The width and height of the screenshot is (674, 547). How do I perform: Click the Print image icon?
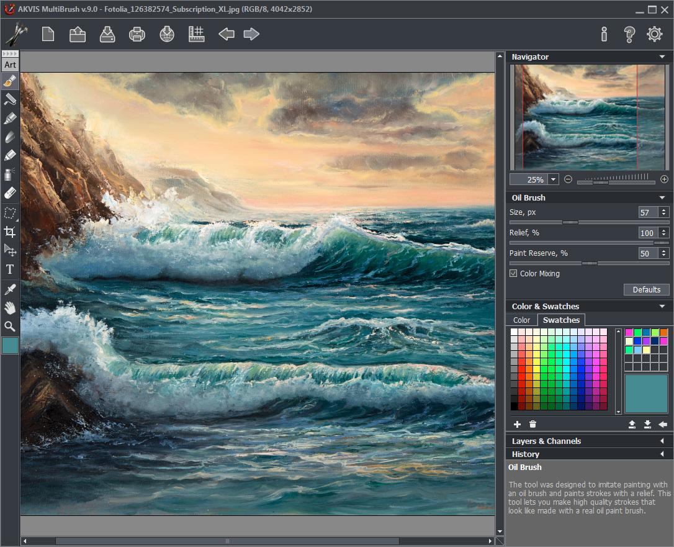(x=137, y=34)
